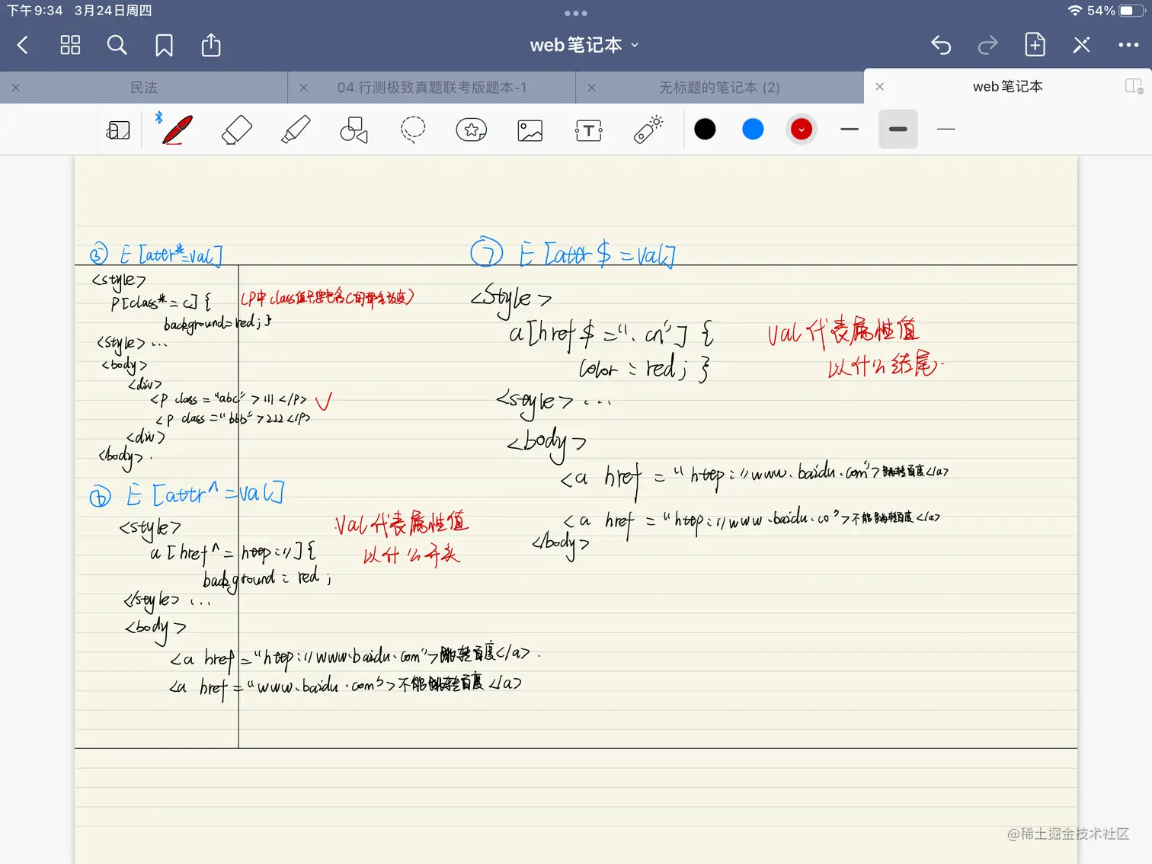Select the medium stroke thickness
This screenshot has width=1152, height=864.
pyautogui.click(x=850, y=130)
